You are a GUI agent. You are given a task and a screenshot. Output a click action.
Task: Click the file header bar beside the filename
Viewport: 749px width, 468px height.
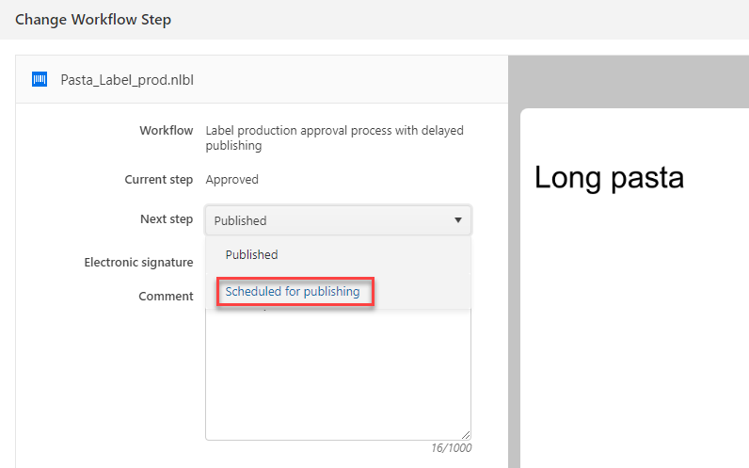[x=349, y=79]
